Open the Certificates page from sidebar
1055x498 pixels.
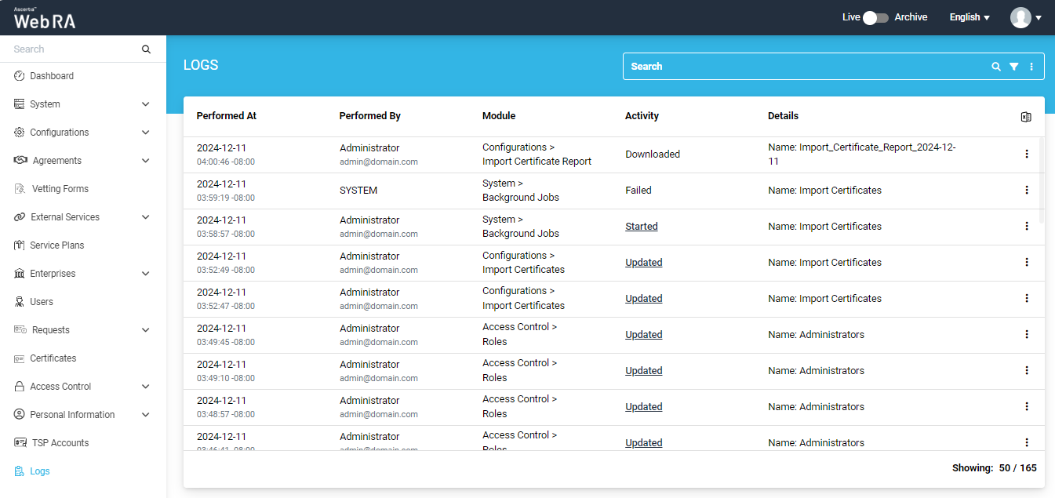(x=53, y=358)
